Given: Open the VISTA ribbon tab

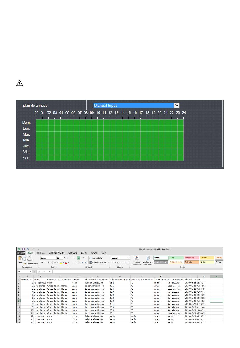Looking at the screenshot, I should pyautogui.click(x=104, y=253).
